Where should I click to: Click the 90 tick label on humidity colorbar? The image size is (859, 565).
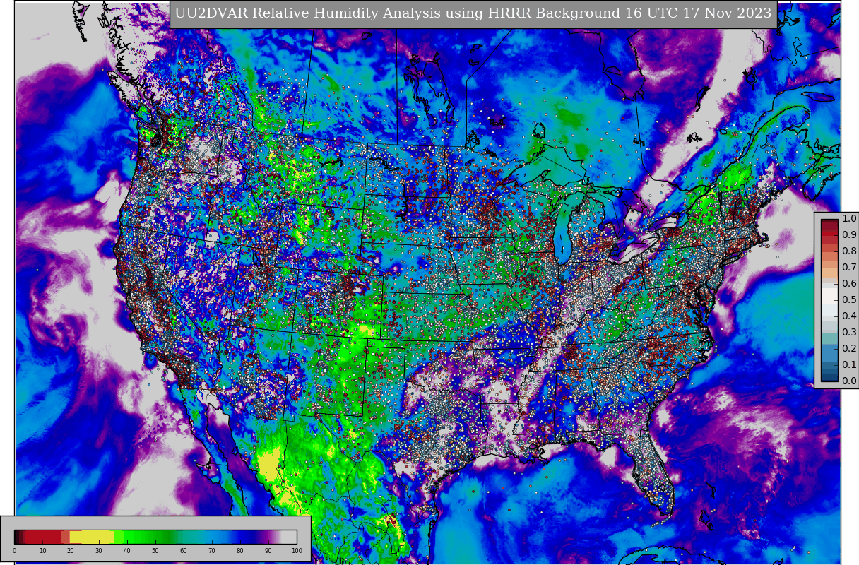pyautogui.click(x=268, y=551)
